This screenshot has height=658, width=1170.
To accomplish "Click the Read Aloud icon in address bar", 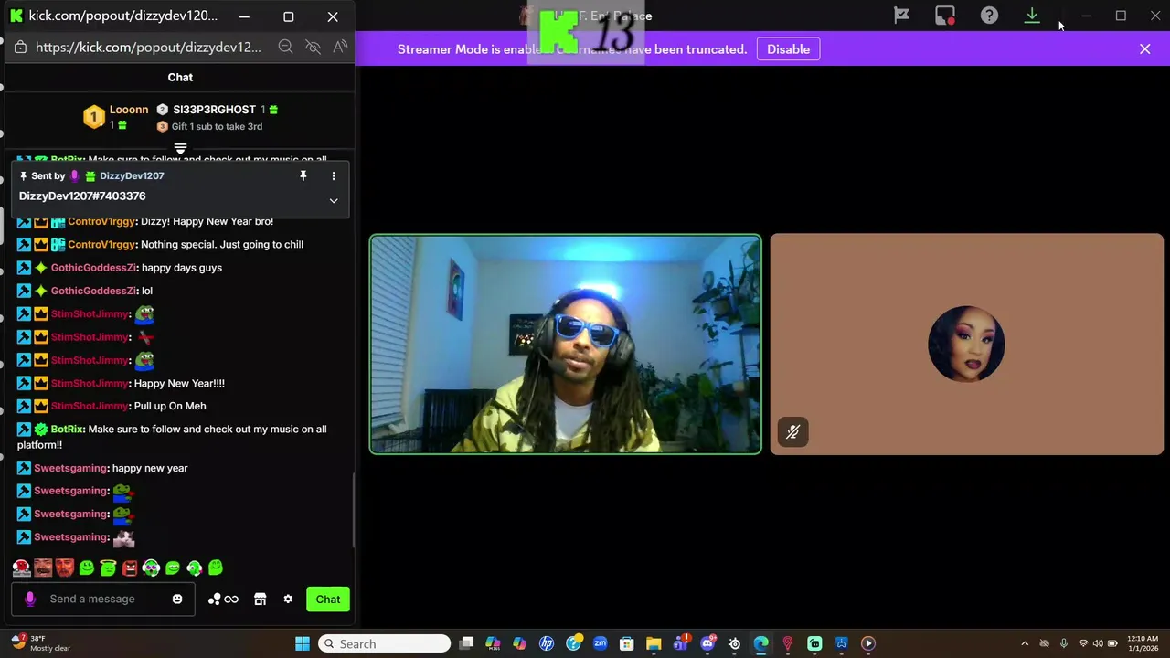I will 340,47.
